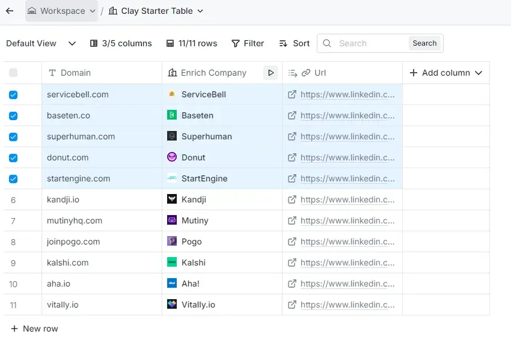
Task: Click inside the search input field
Action: point(361,43)
